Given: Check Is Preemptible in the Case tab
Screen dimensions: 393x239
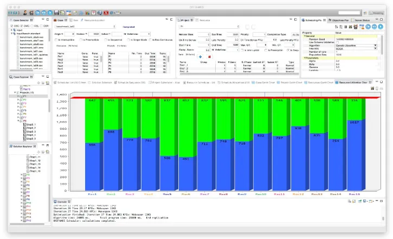Looking at the screenshot, I should (x=81, y=40).
